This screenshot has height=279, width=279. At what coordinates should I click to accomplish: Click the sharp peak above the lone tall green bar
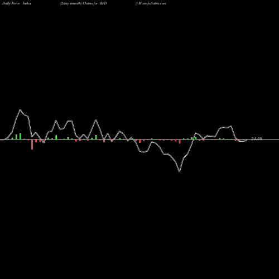click(95, 120)
